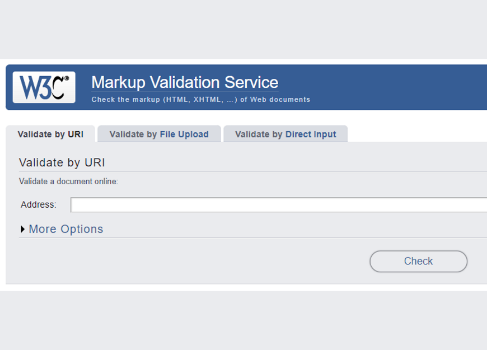Image resolution: width=487 pixels, height=350 pixels.
Task: Click the bold 'URI' text in the active tab
Action: click(75, 134)
